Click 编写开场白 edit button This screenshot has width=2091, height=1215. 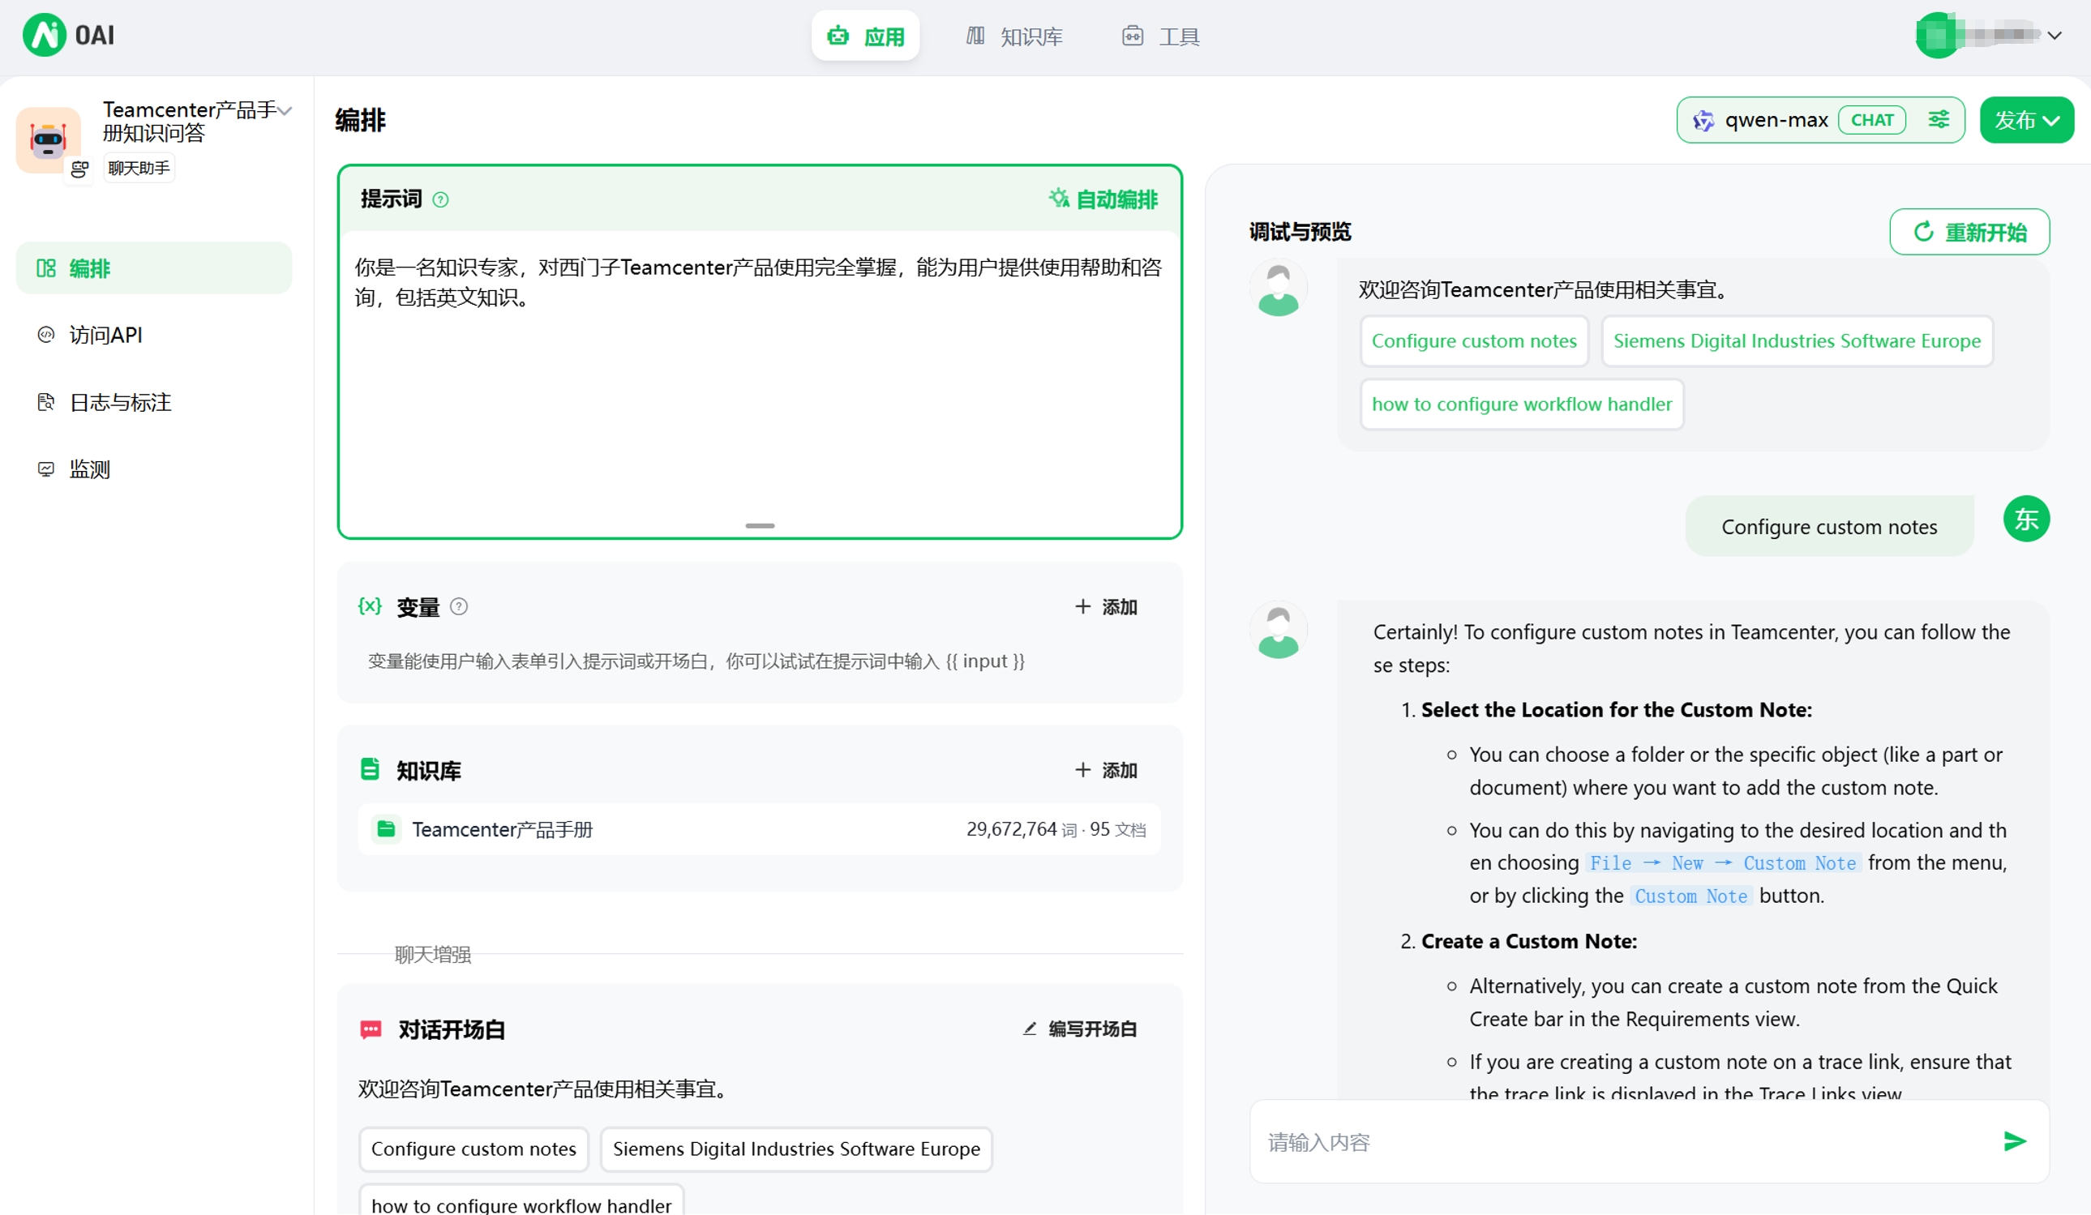(x=1080, y=1029)
